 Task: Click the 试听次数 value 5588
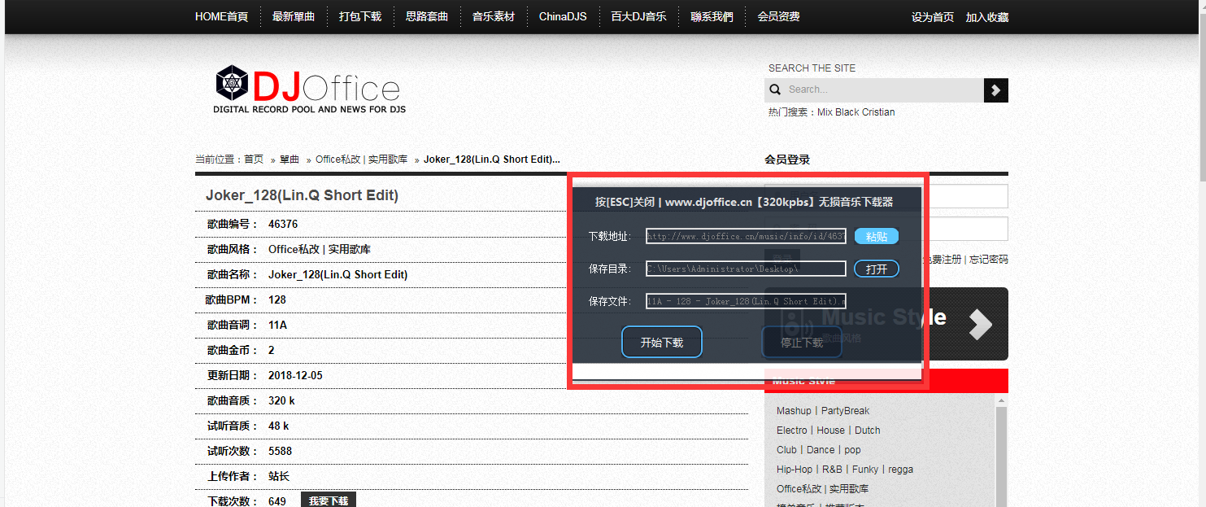tap(280, 451)
